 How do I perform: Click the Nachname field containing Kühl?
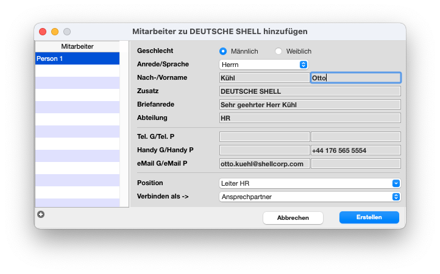point(264,78)
